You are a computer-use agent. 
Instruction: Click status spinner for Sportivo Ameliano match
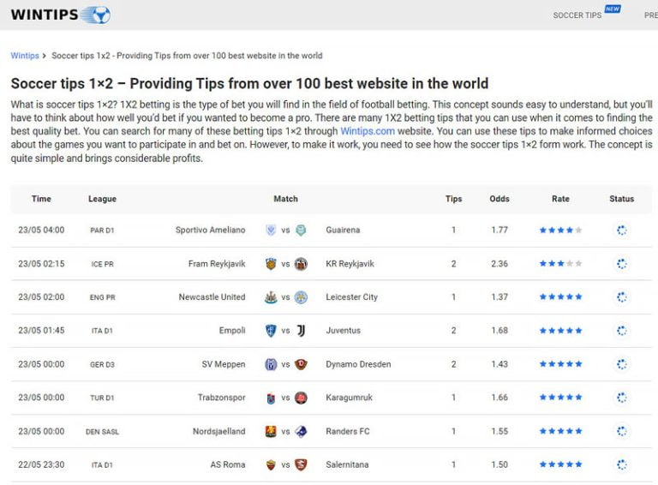tap(622, 230)
